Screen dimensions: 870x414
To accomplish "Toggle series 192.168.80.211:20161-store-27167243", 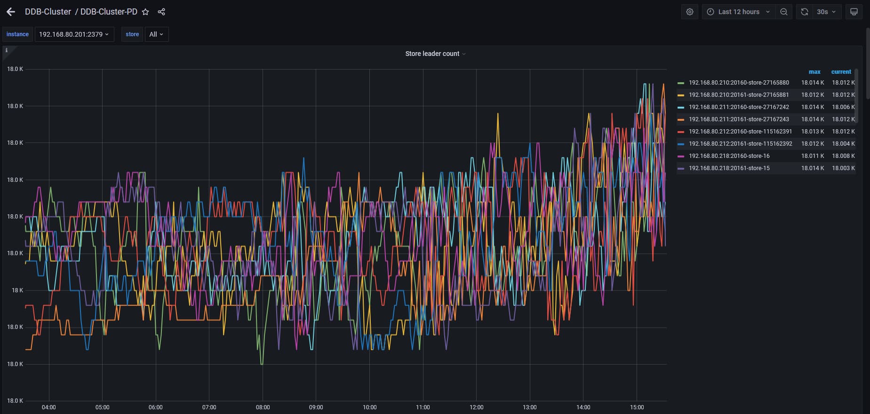I will [739, 119].
